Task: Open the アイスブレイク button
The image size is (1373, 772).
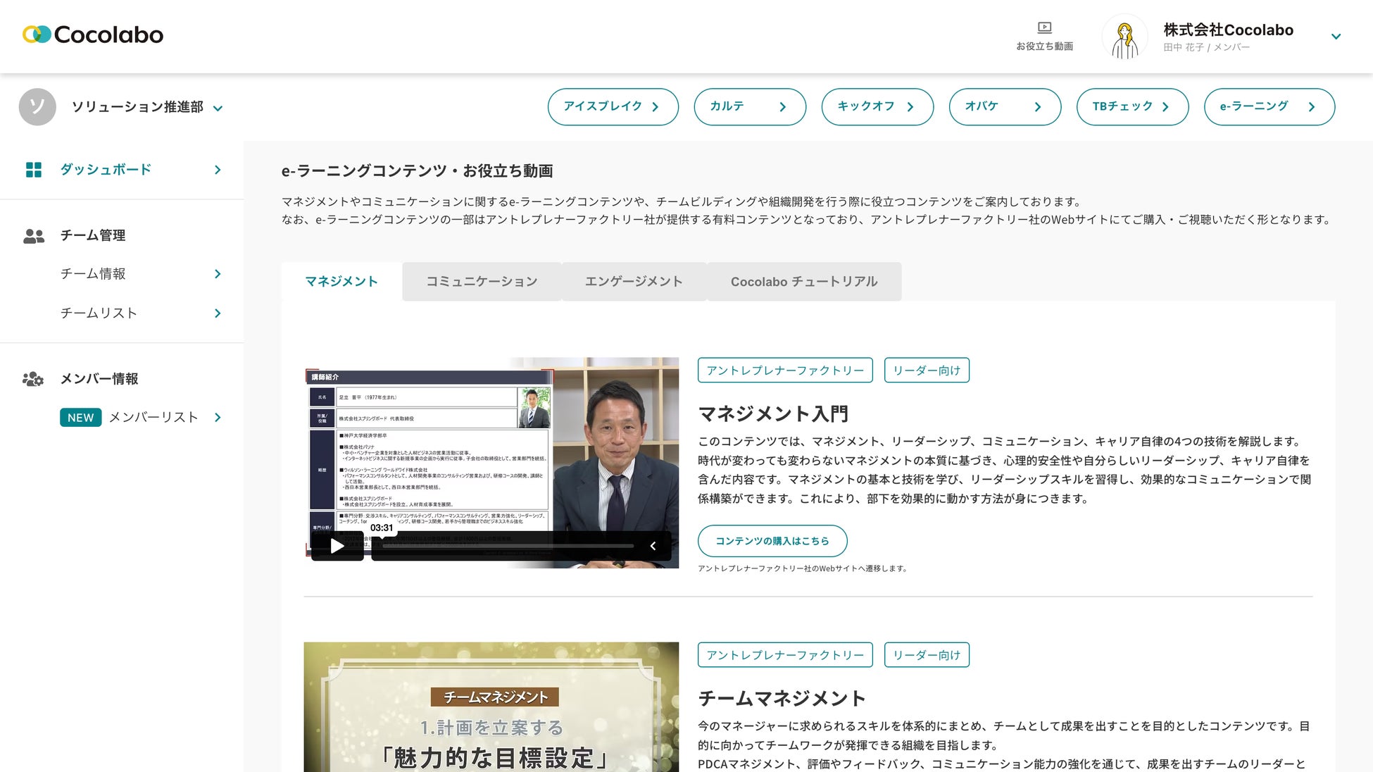Action: pos(613,106)
